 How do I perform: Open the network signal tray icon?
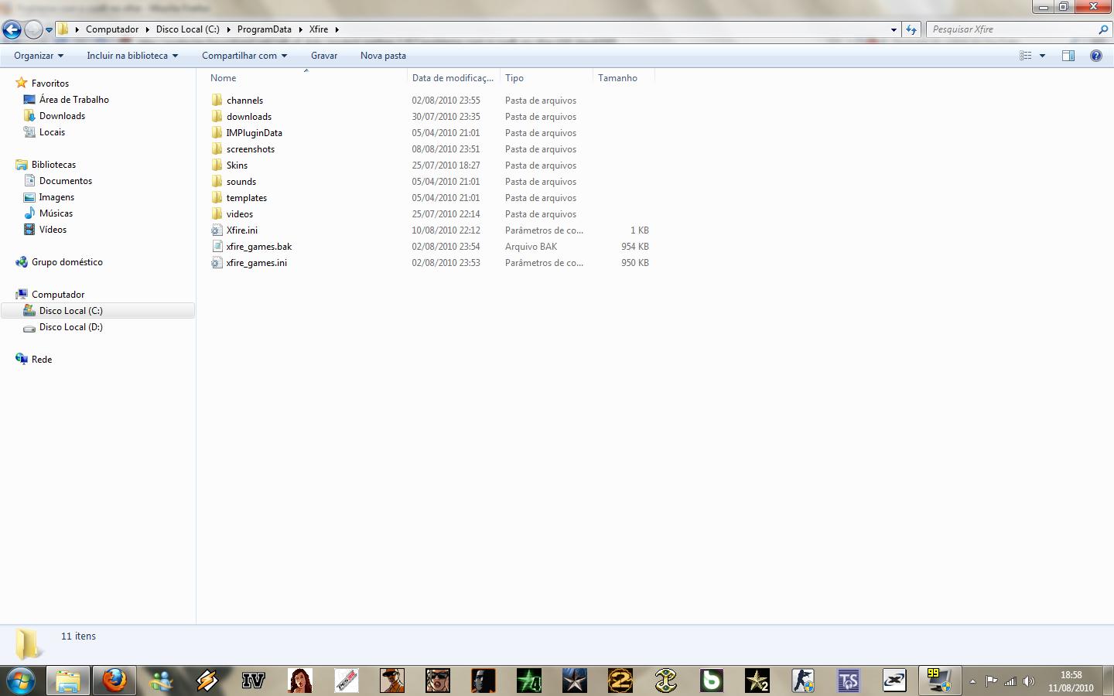(x=1010, y=681)
